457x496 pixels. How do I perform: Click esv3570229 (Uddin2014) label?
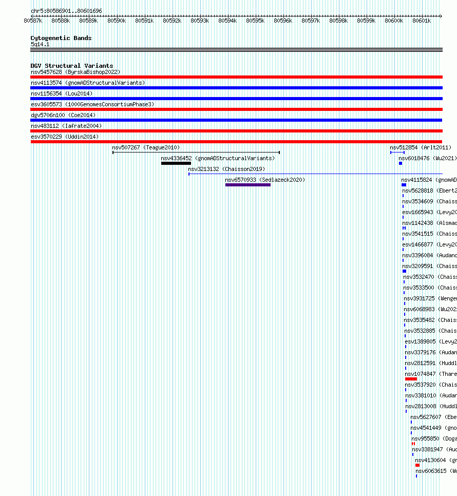(65, 137)
